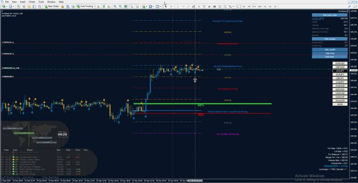
Task: Toggle the Hide candle button
Action: tap(330, 50)
